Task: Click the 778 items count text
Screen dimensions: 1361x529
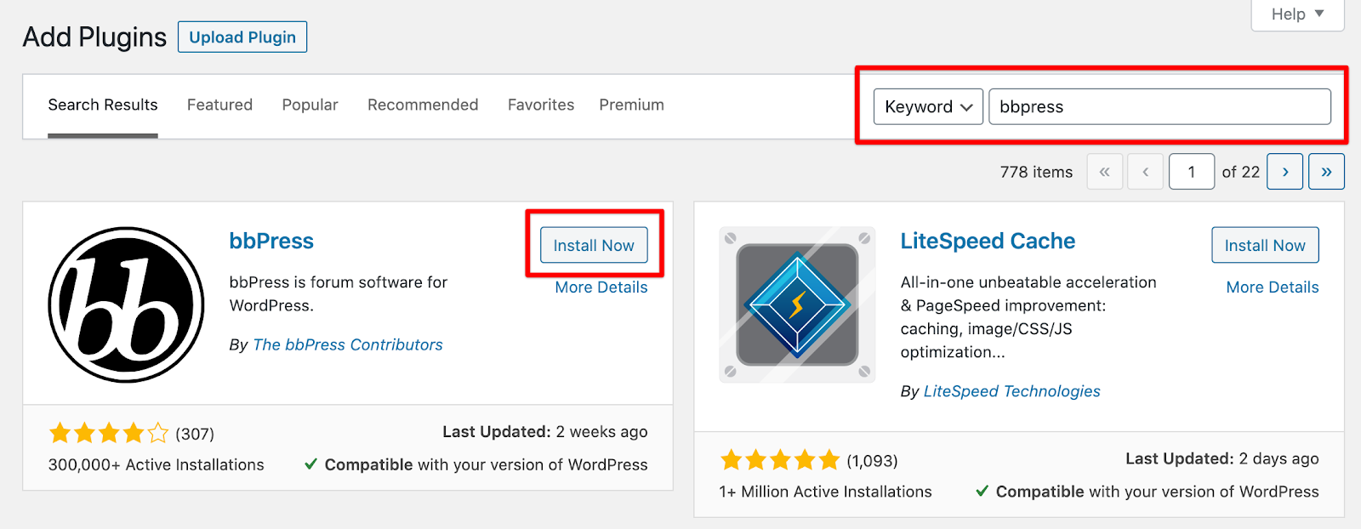Action: pyautogui.click(x=1036, y=172)
